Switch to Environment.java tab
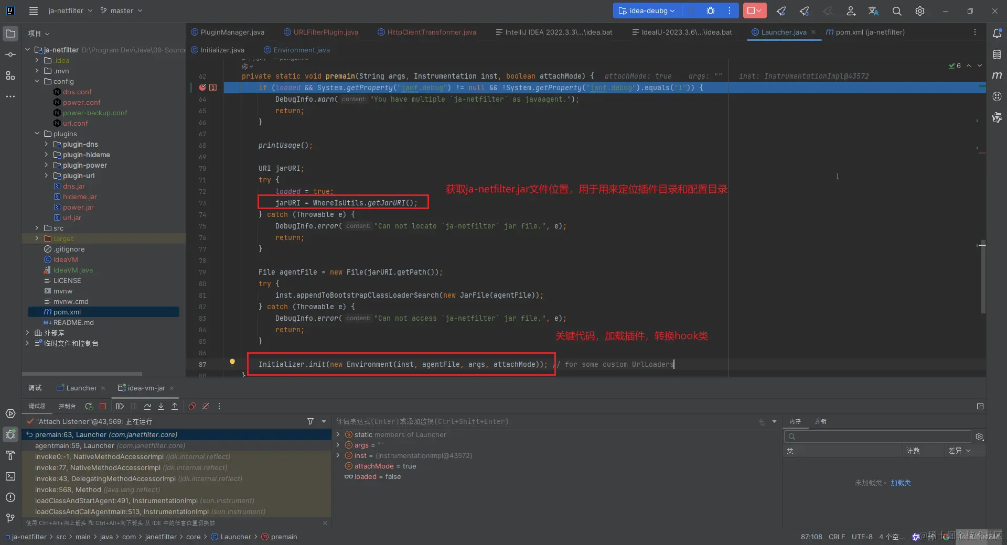The width and height of the screenshot is (1007, 545). [296, 50]
